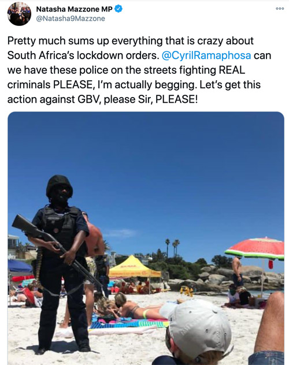This screenshot has height=365, width=289.
Task: Click the blue umbrella at the photo's left edge
Action: (x=19, y=266)
